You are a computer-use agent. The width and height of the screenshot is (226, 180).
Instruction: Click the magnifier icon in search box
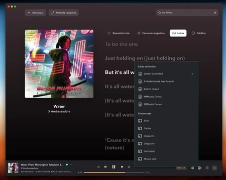[x=159, y=12]
